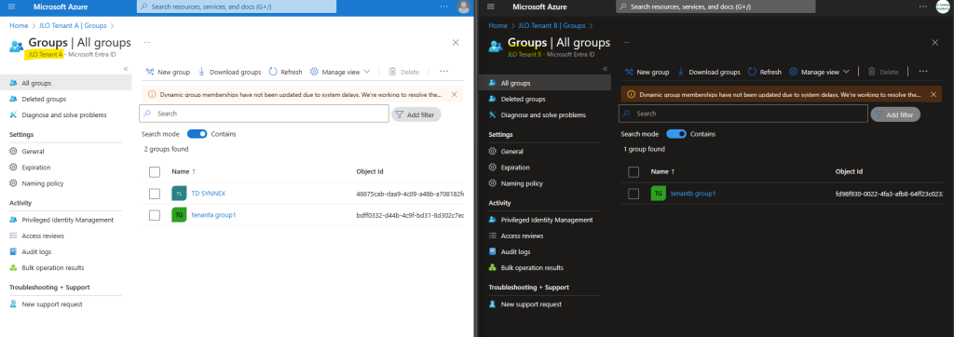
Task: Download groups in Tenant B window
Action: [709, 72]
